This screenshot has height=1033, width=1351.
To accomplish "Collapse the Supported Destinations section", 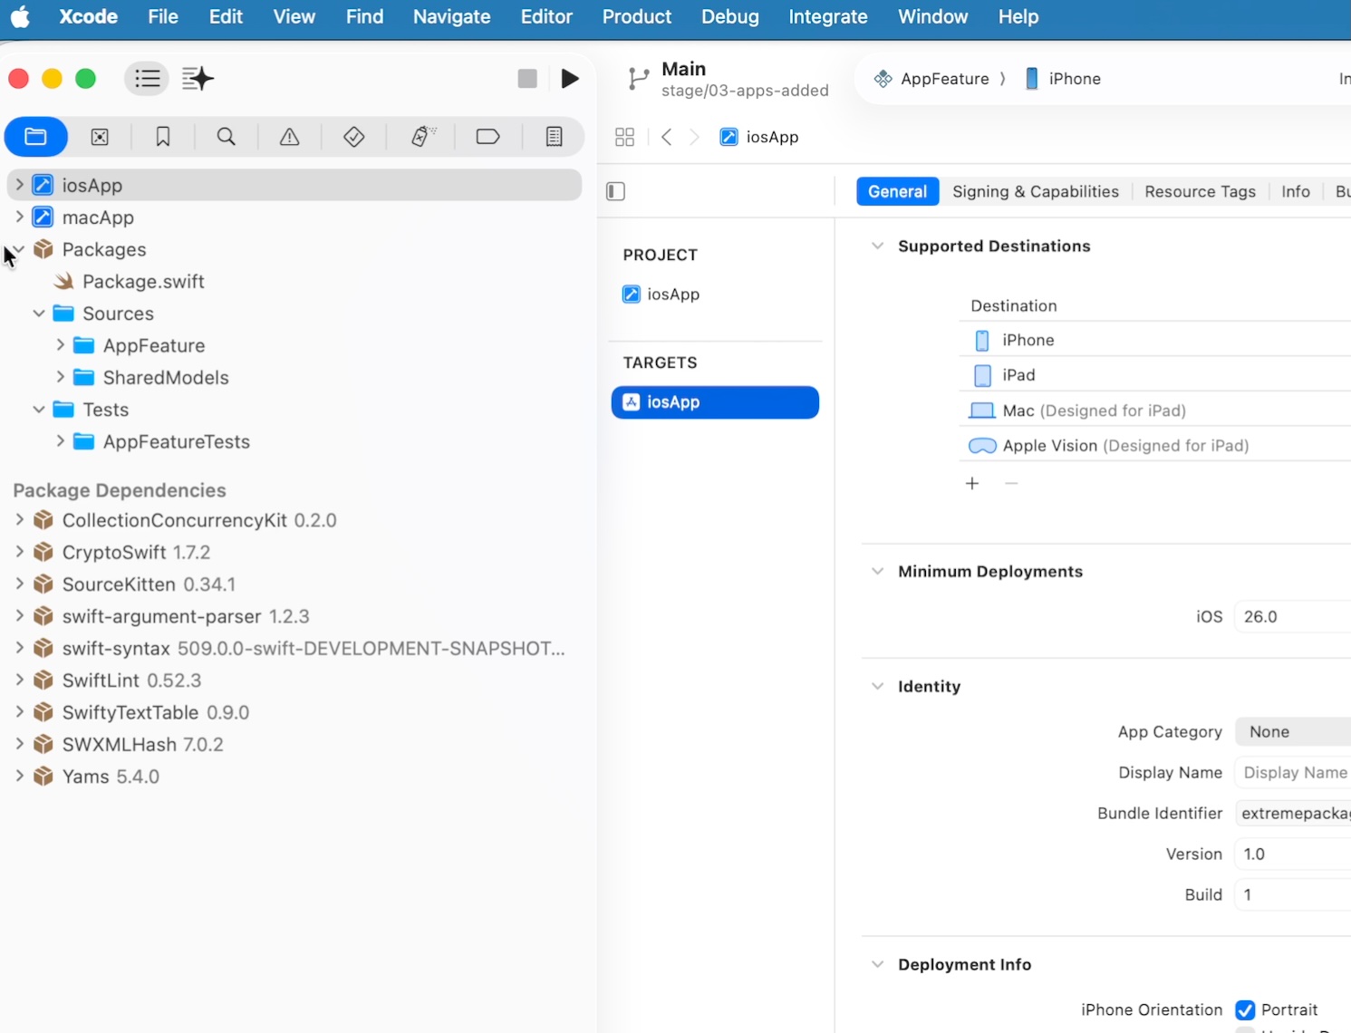I will tap(877, 246).
